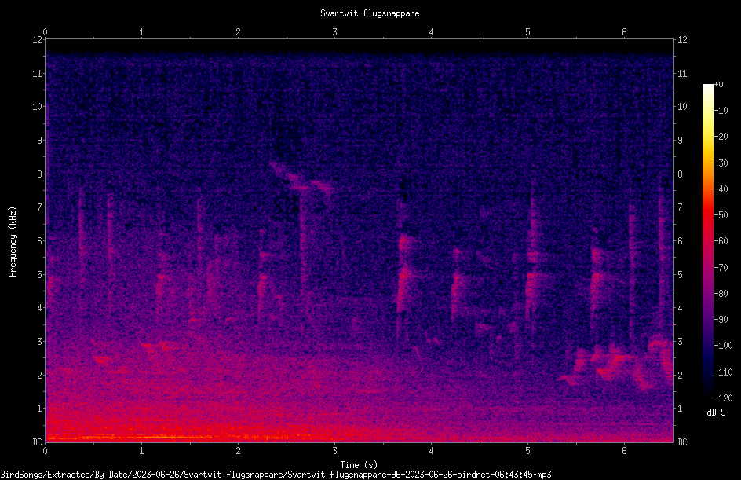Click the '-80' label on the color scale
Viewport: 741px width, 480px height.
pos(721,294)
